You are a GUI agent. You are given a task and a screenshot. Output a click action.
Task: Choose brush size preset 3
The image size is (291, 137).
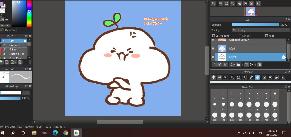(240, 95)
